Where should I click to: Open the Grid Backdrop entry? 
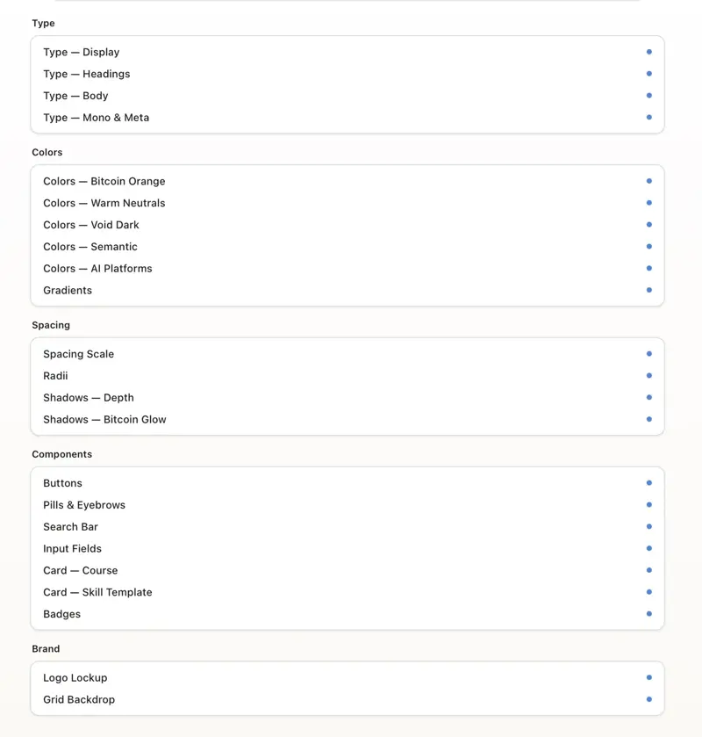tap(79, 699)
